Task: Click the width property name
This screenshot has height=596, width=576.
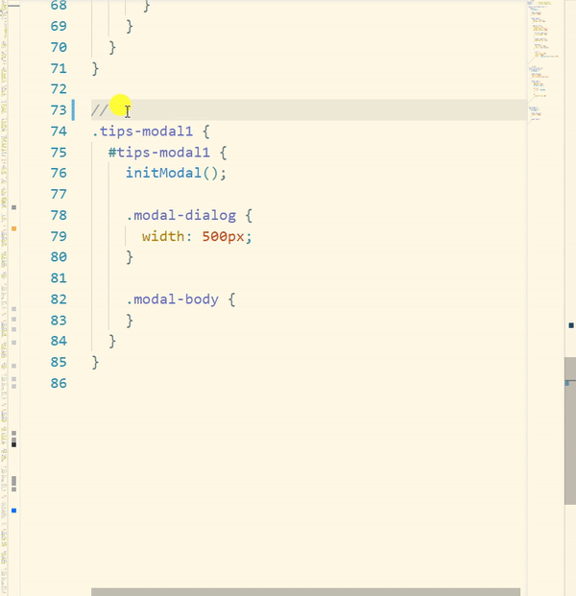Action: pos(163,236)
